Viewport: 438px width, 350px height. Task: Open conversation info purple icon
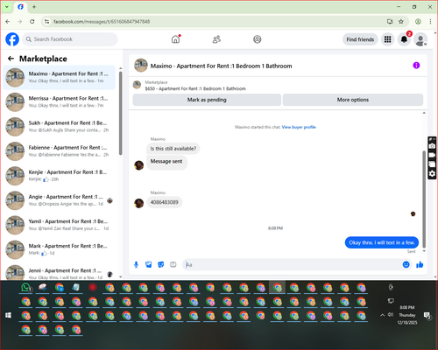pyautogui.click(x=416, y=66)
